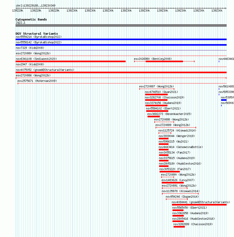Click the nsv6341108 (Sedlazeck2020) label
Viewport: 234px width, 237px height.
(36, 59)
